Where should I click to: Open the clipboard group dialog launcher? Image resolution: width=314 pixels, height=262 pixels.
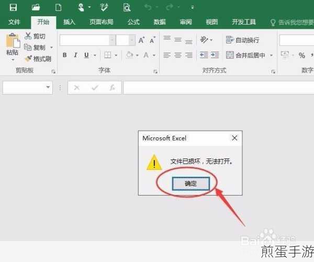[x=53, y=72]
